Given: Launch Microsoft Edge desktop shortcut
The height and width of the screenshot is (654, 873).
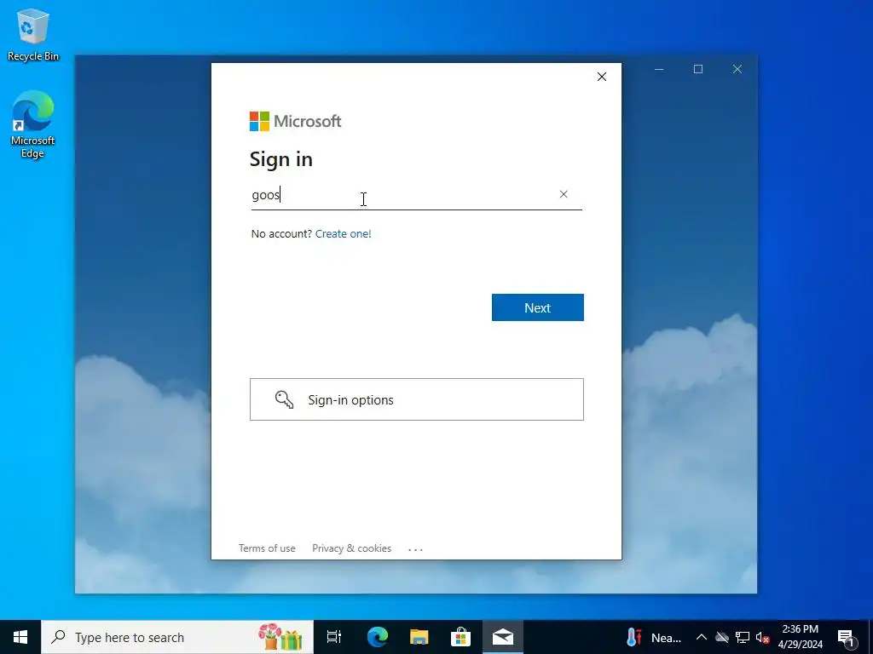Looking at the screenshot, I should [x=33, y=124].
